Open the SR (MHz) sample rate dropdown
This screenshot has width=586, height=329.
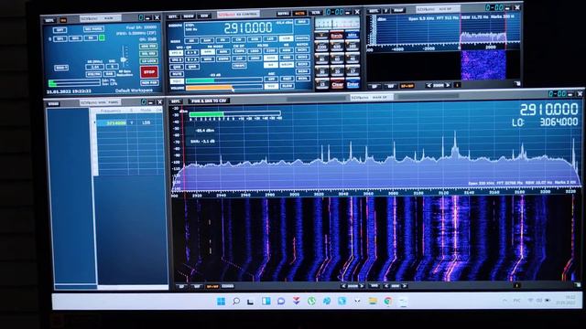click(x=94, y=67)
